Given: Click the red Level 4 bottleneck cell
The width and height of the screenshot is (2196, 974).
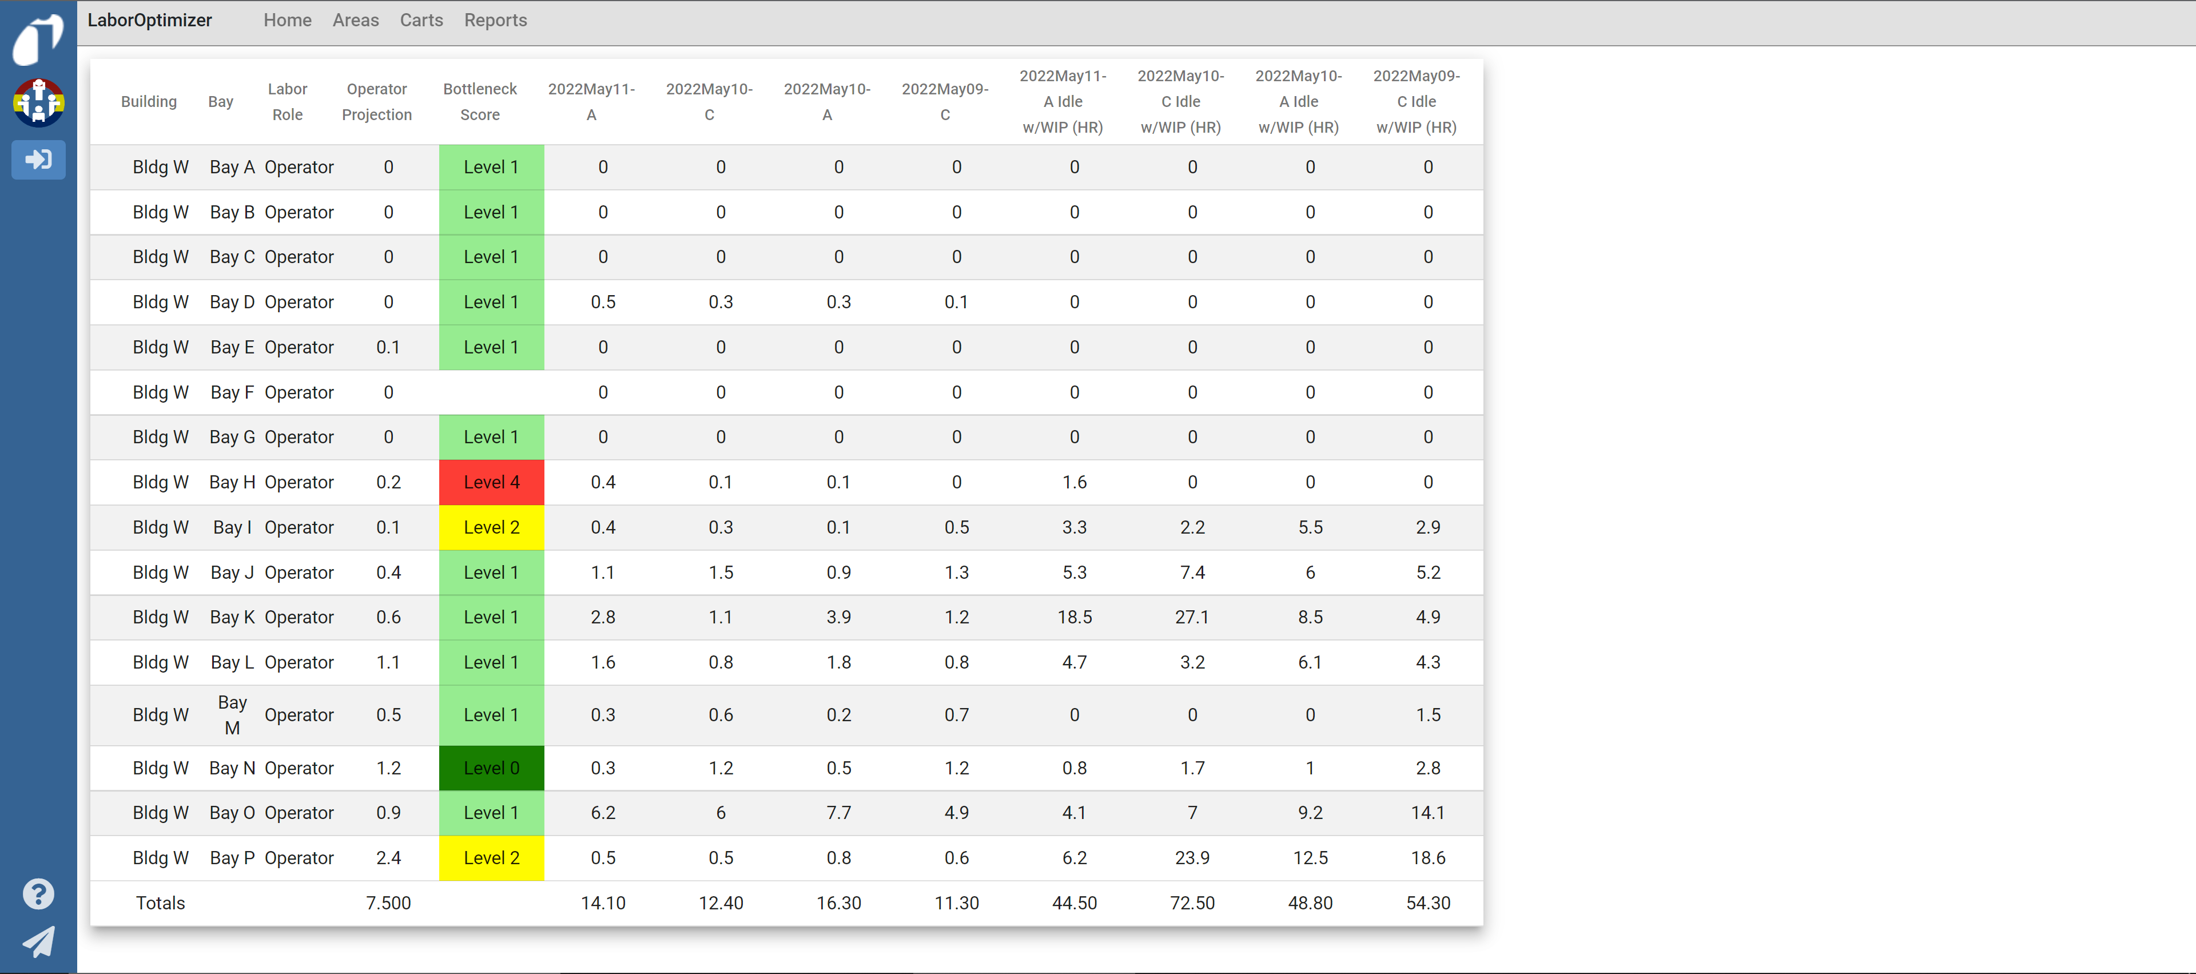Looking at the screenshot, I should 491,482.
